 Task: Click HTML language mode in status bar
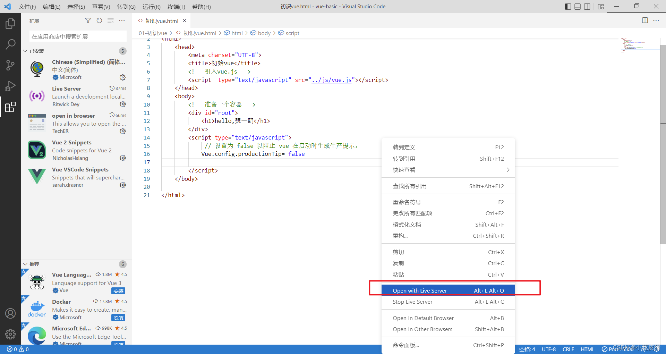point(588,349)
